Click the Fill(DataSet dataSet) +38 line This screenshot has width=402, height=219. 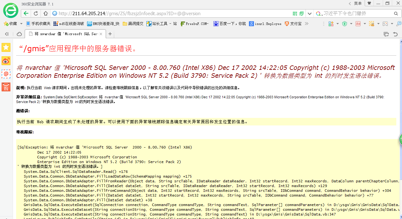point(88,200)
